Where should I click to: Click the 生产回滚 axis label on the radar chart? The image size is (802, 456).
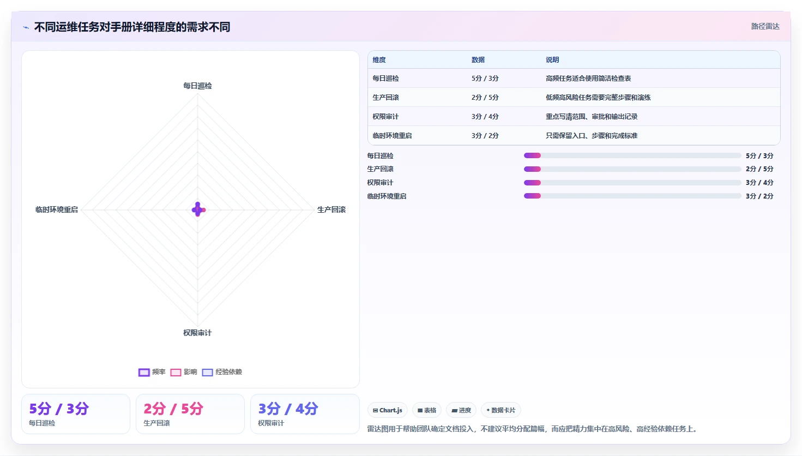[331, 209]
